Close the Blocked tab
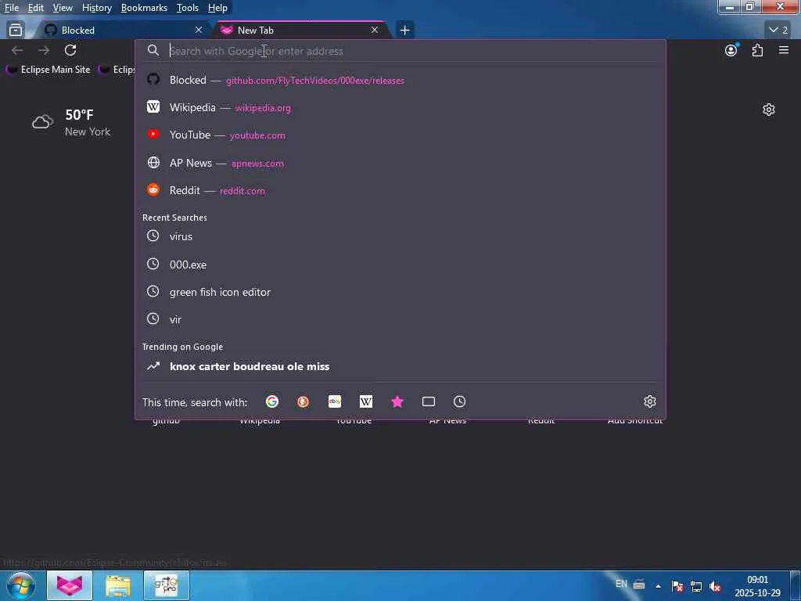 coord(199,31)
